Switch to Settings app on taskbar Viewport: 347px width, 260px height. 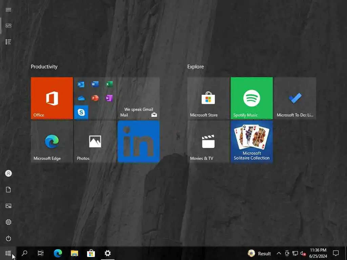[107, 253]
